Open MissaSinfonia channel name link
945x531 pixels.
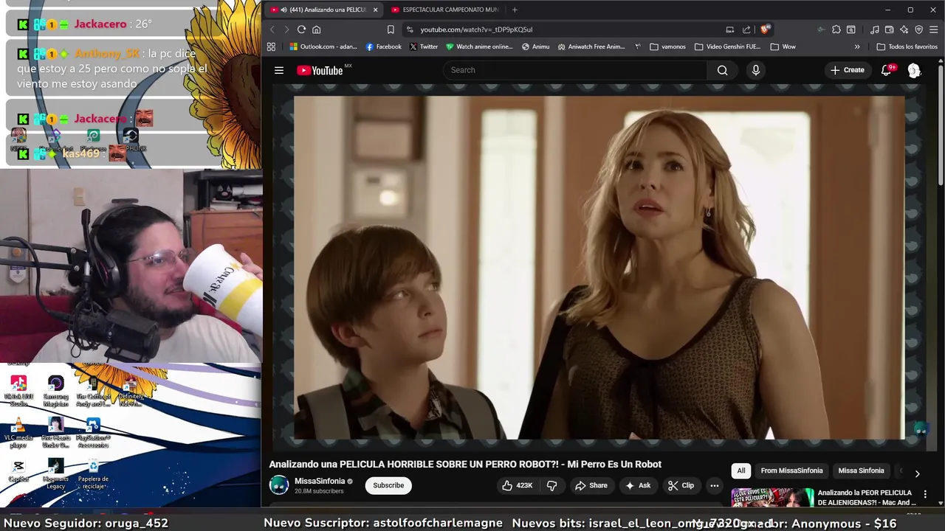click(x=320, y=481)
